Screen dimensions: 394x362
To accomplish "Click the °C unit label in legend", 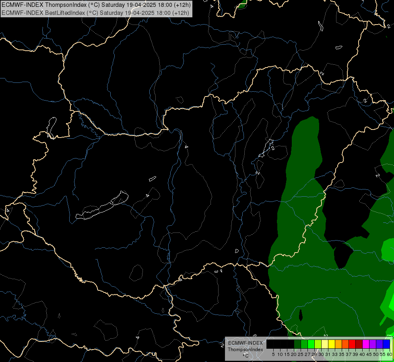I will click(x=246, y=356).
